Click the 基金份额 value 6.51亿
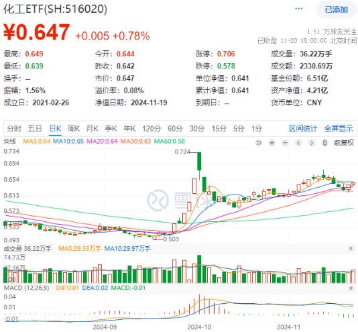 (317, 78)
